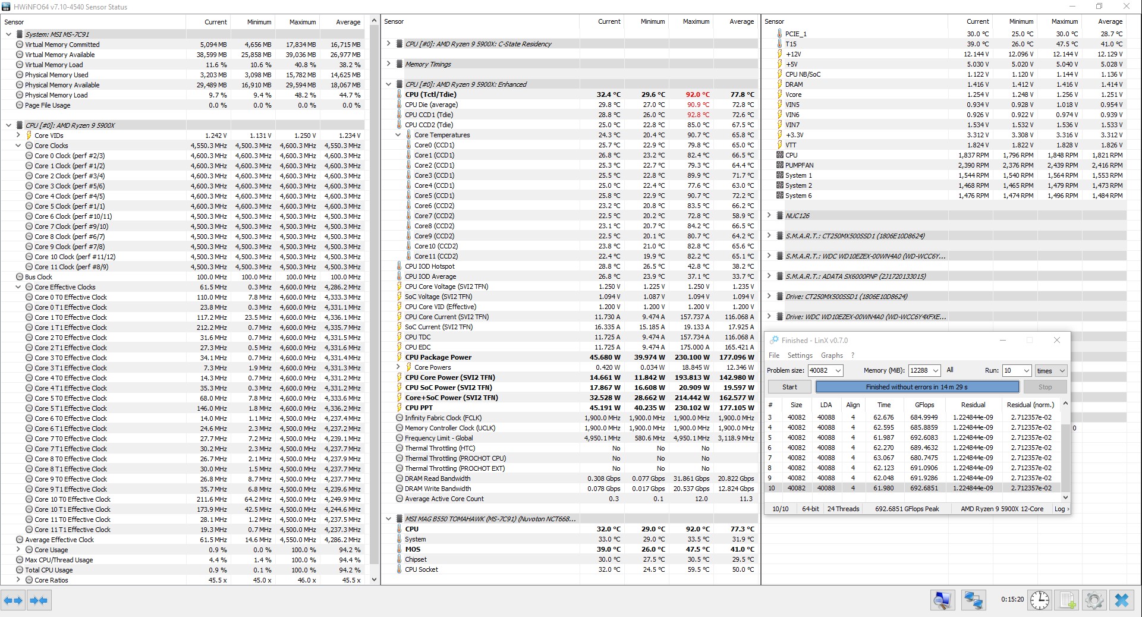
Task: Click the 0:15:20 elapsed time readout
Action: 1012,600
